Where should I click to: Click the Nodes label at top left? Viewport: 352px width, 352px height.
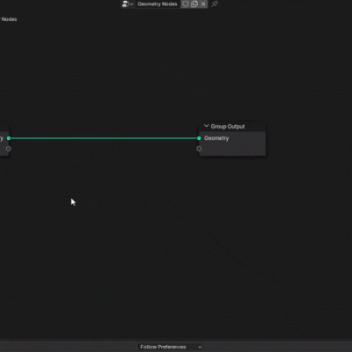tap(9, 19)
